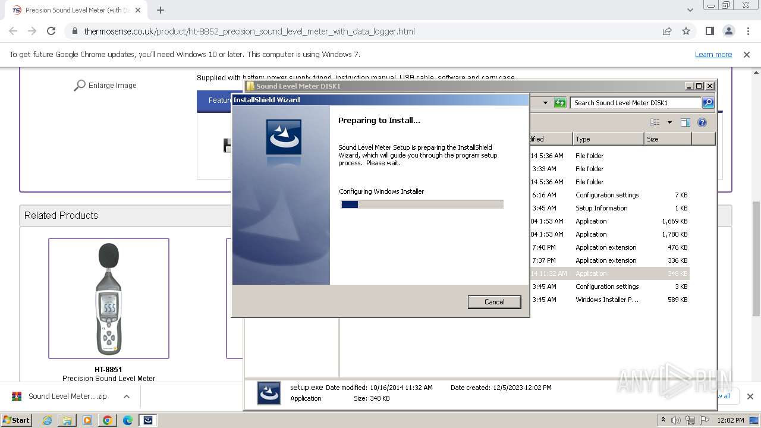Dismiss the Chrome update notice
Image resolution: width=761 pixels, height=428 pixels.
(747, 54)
